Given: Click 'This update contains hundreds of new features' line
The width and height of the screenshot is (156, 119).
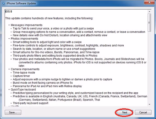Looking at the screenshot, I should pyautogui.click(x=49, y=18).
